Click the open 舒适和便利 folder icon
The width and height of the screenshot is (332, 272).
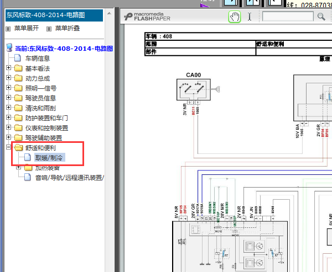click(x=18, y=147)
